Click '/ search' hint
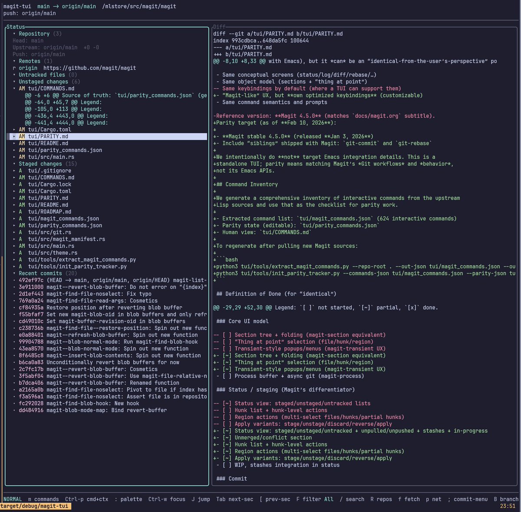521x512 pixels. pos(352,499)
